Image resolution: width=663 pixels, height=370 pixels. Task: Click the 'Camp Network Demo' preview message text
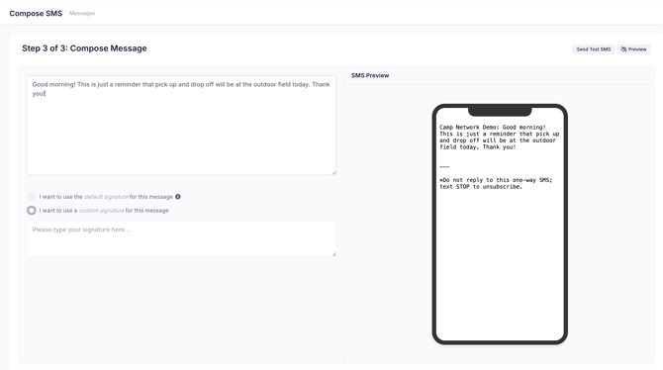click(x=499, y=137)
